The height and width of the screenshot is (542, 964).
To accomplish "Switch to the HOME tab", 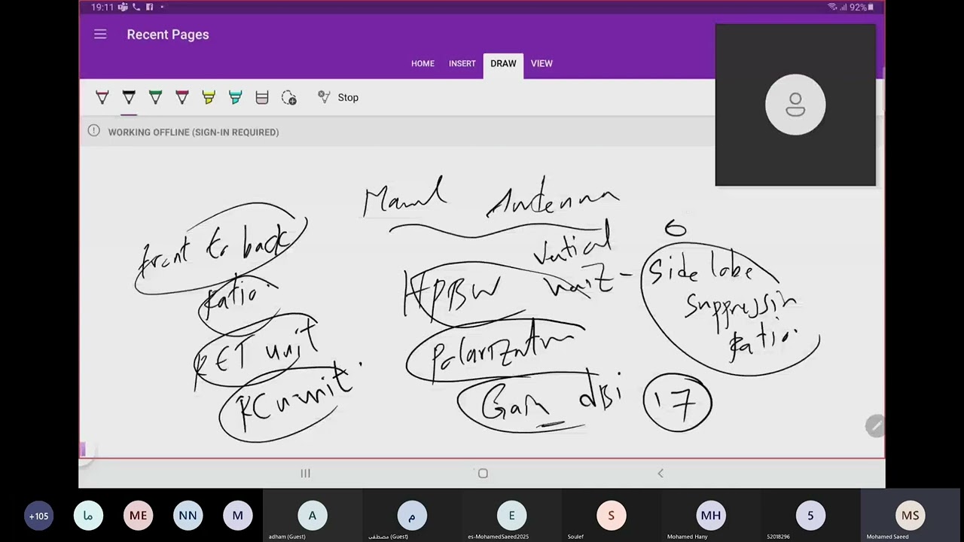I will click(423, 63).
